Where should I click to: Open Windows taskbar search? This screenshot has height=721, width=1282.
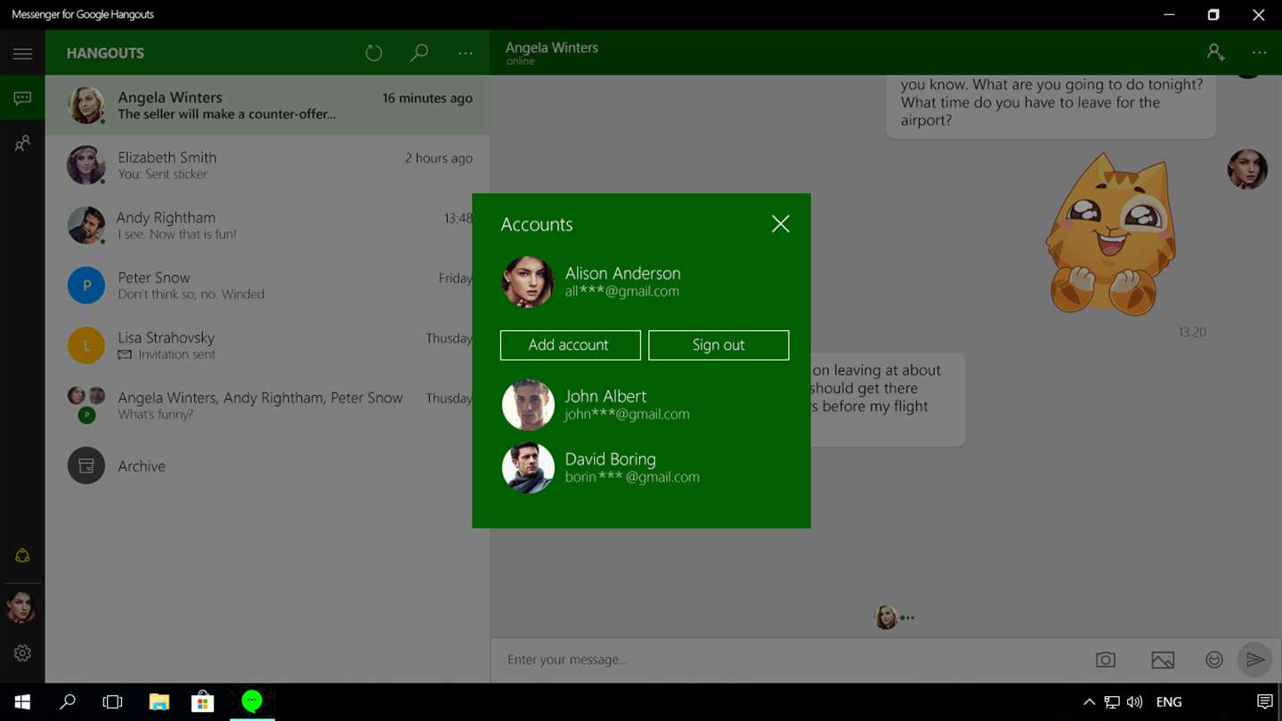click(68, 702)
